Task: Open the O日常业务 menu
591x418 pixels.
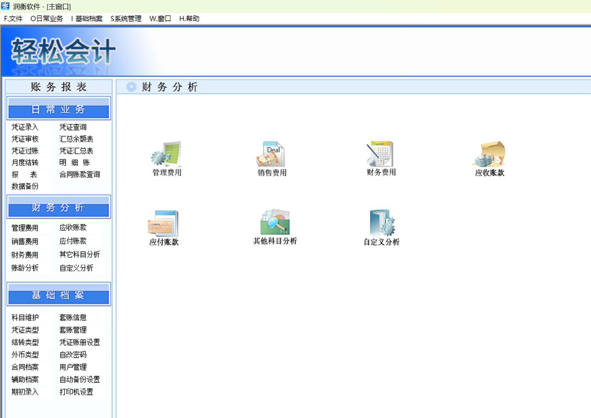Action: point(47,19)
